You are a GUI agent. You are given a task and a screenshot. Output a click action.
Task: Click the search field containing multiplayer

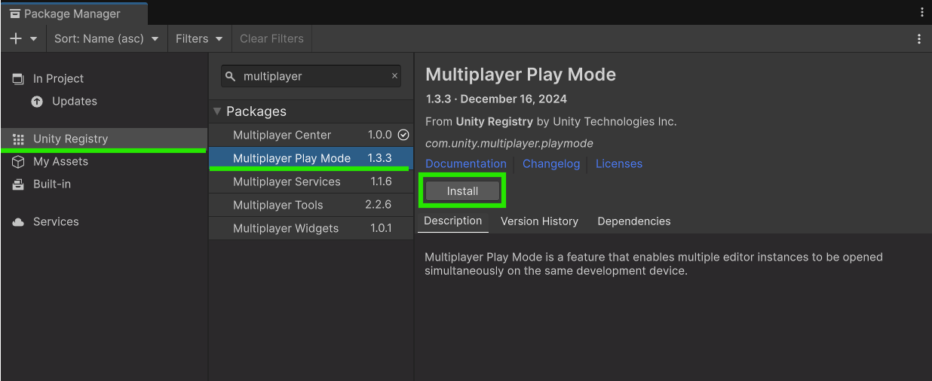[311, 76]
